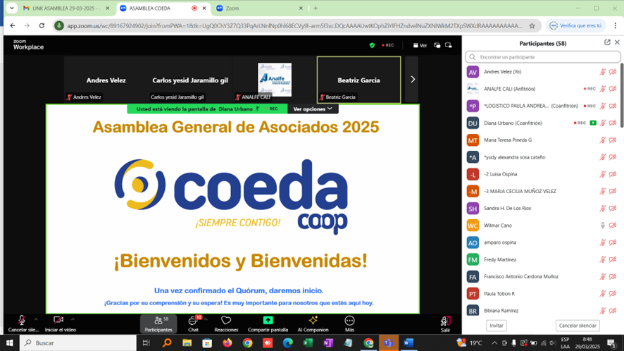Show next video thumbnails with right arrow
The width and height of the screenshot is (624, 351).
413,80
